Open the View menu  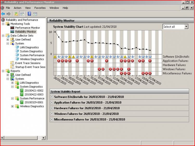[28, 8]
